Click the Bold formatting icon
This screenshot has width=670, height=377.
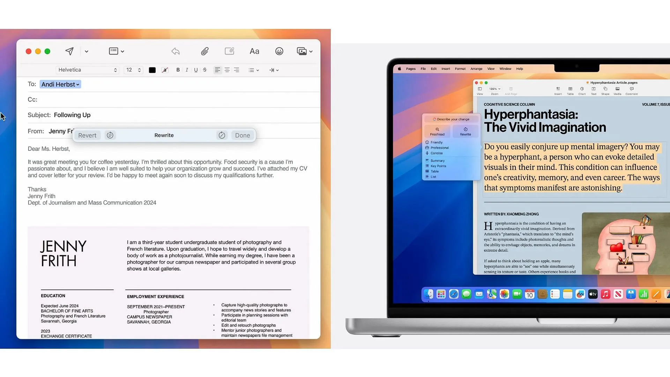click(178, 69)
